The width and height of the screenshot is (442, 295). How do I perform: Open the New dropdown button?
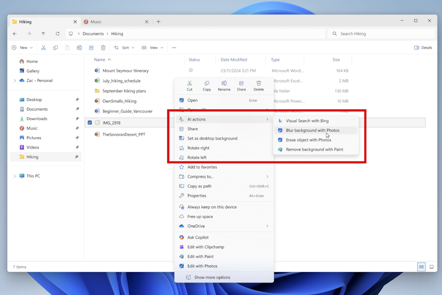(22, 48)
